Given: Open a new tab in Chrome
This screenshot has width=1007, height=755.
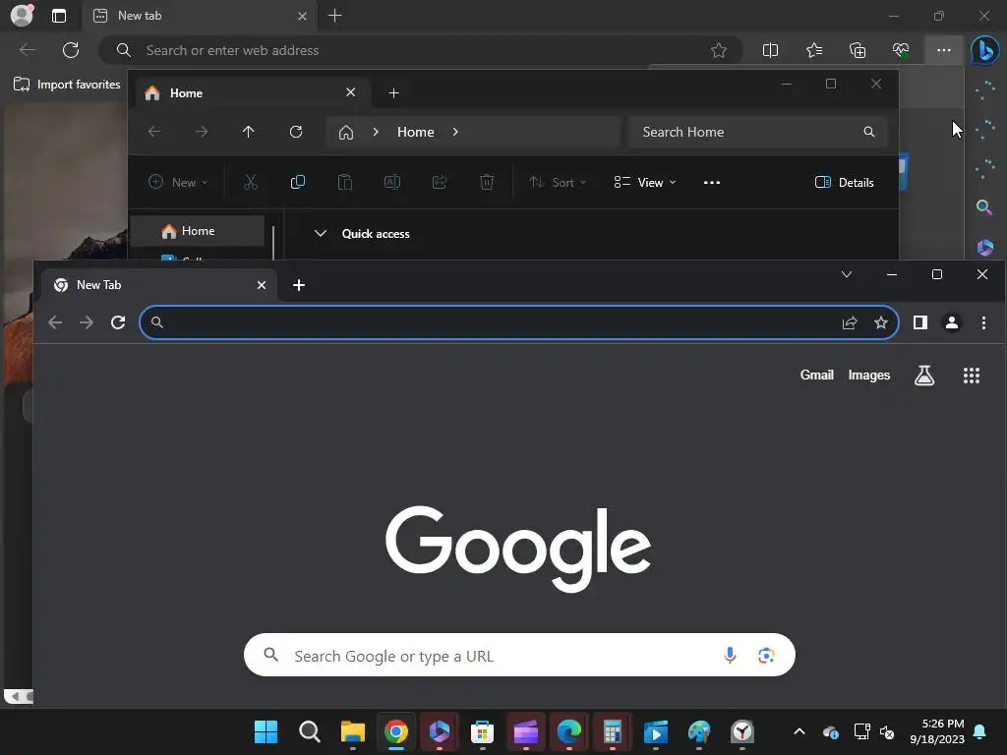Looking at the screenshot, I should coord(299,285).
